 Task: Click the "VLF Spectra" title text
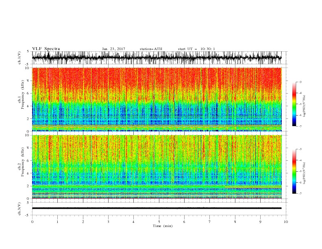click(46, 49)
